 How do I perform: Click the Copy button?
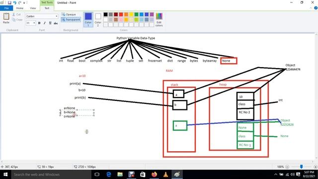tap(17, 20)
